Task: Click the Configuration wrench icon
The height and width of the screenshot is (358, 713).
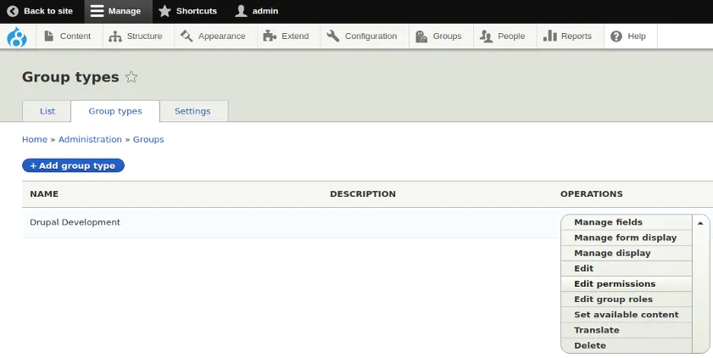Action: point(333,36)
